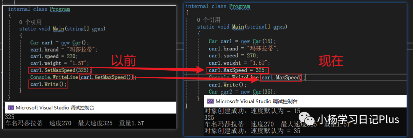Click the red-boxed car1.MaxSpeed argument in WriteLine
This screenshot has height=138, width=413.
281,78
